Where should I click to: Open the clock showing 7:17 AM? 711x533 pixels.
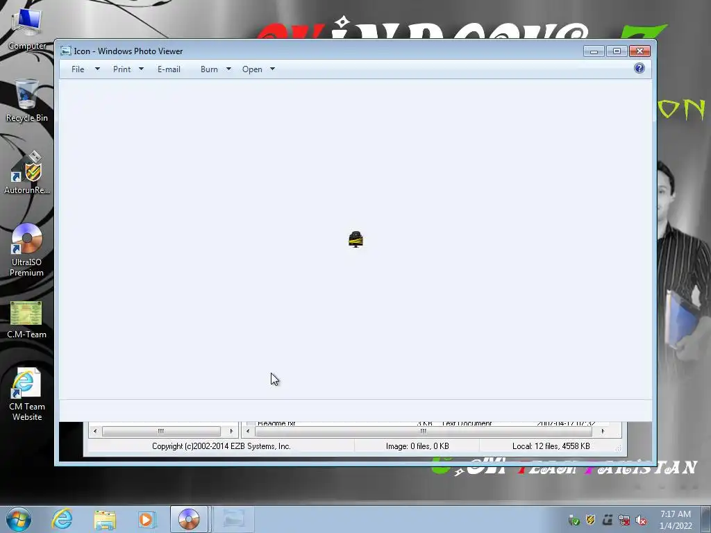pos(676,520)
